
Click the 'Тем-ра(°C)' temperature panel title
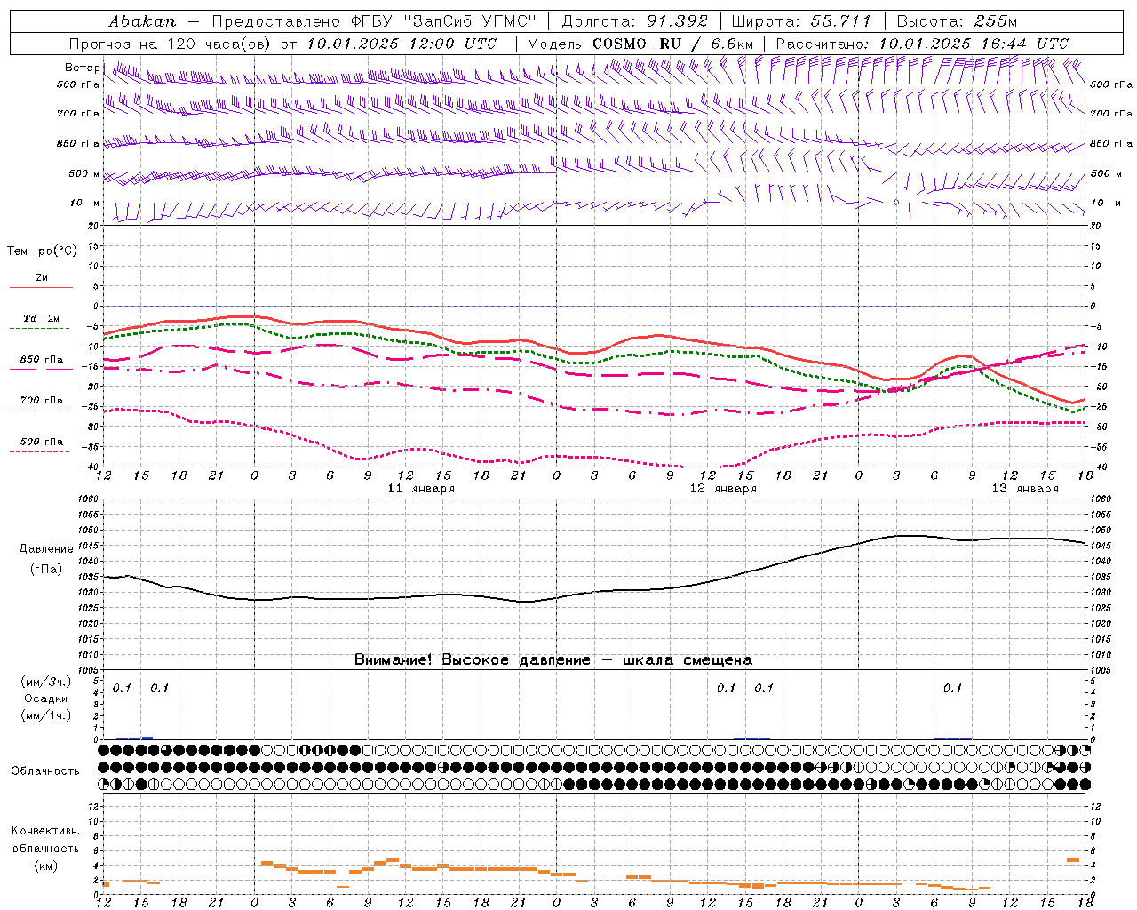point(42,251)
